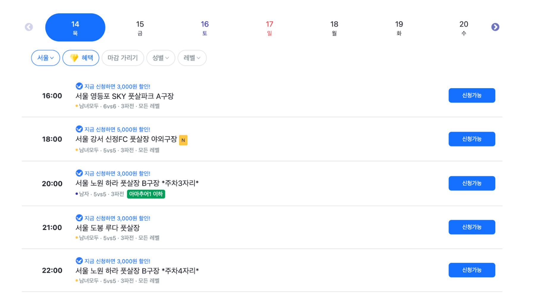Select the highlighted 14 목 date pill
The image size is (535, 302).
pyautogui.click(x=75, y=27)
